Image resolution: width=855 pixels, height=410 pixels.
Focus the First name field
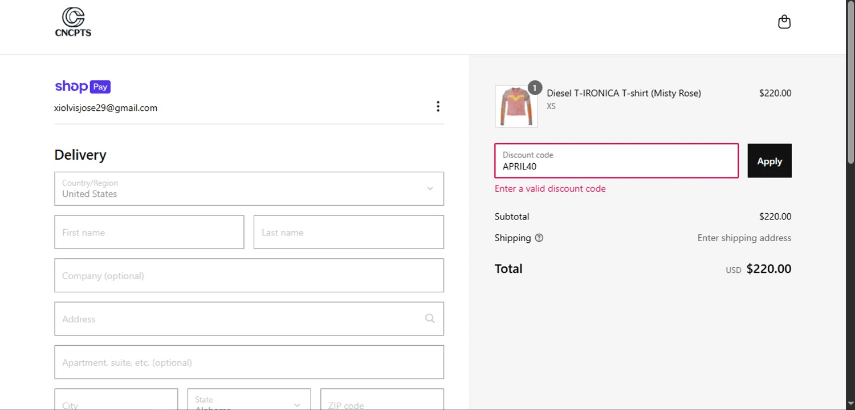click(x=149, y=232)
